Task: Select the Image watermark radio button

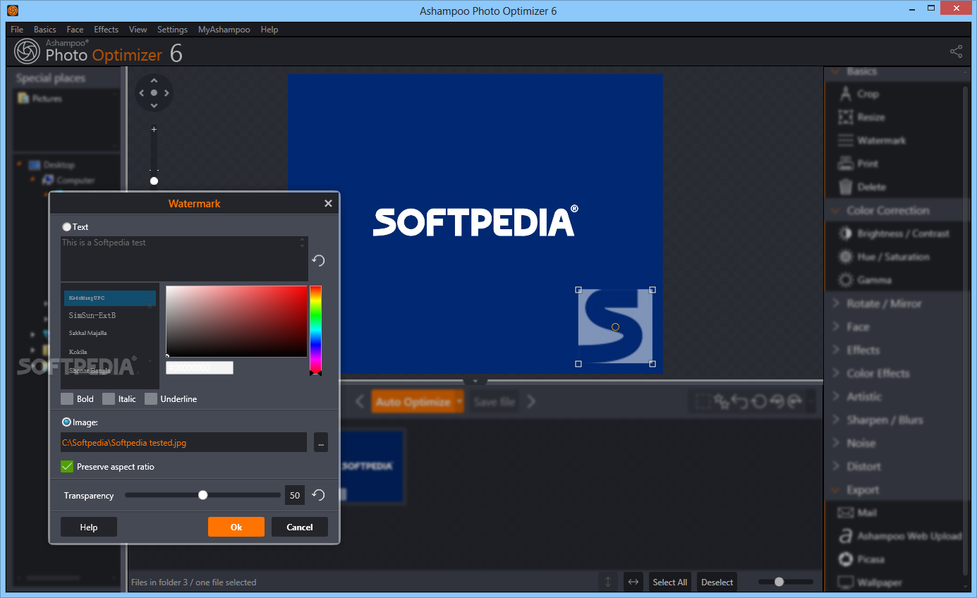Action: click(x=67, y=422)
